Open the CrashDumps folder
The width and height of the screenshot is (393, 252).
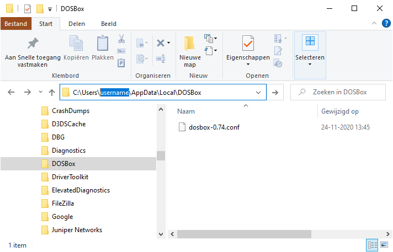pyautogui.click(x=65, y=111)
